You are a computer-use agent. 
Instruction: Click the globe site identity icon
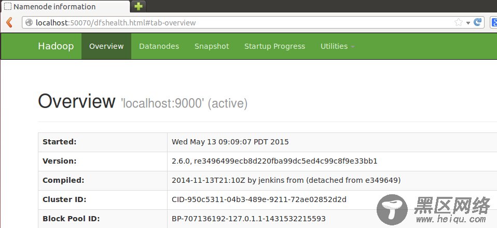pyautogui.click(x=29, y=22)
